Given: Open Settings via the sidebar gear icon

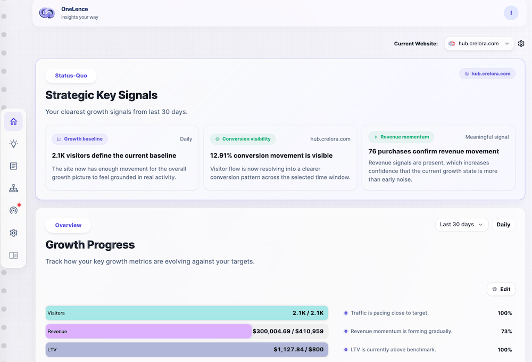Looking at the screenshot, I should pyautogui.click(x=13, y=233).
